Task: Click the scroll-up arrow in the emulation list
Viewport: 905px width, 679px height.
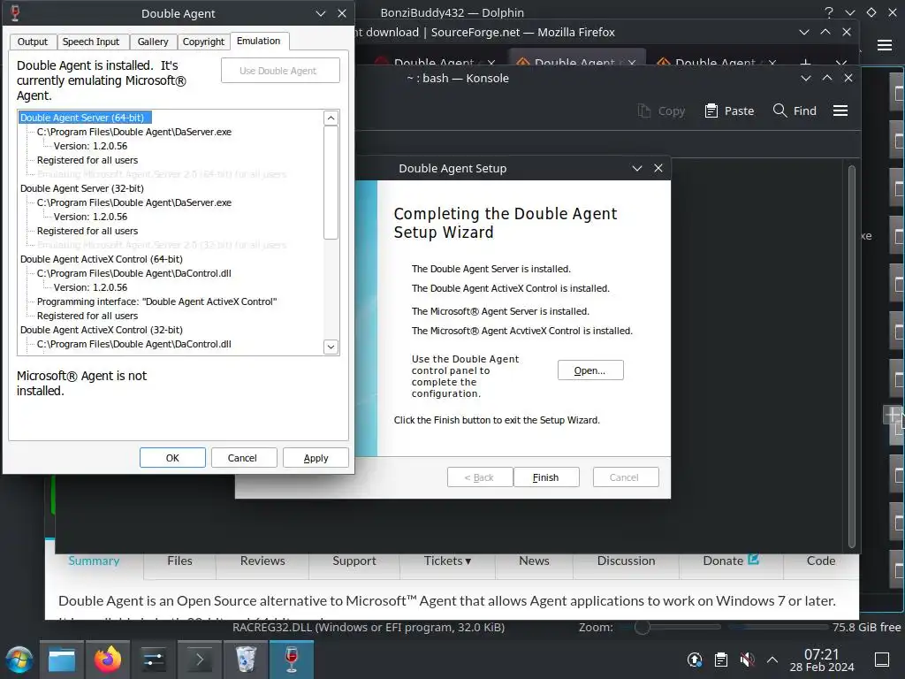Action: [331, 118]
